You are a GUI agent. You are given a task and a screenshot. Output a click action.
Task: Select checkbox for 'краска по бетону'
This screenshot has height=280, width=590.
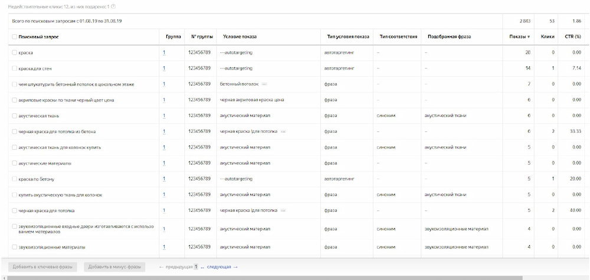pos(14,179)
